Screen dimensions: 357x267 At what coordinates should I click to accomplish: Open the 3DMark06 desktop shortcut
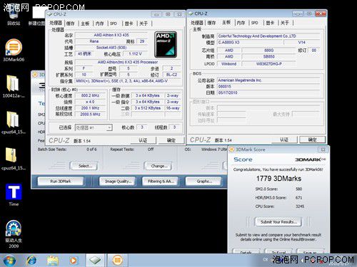(x=14, y=50)
